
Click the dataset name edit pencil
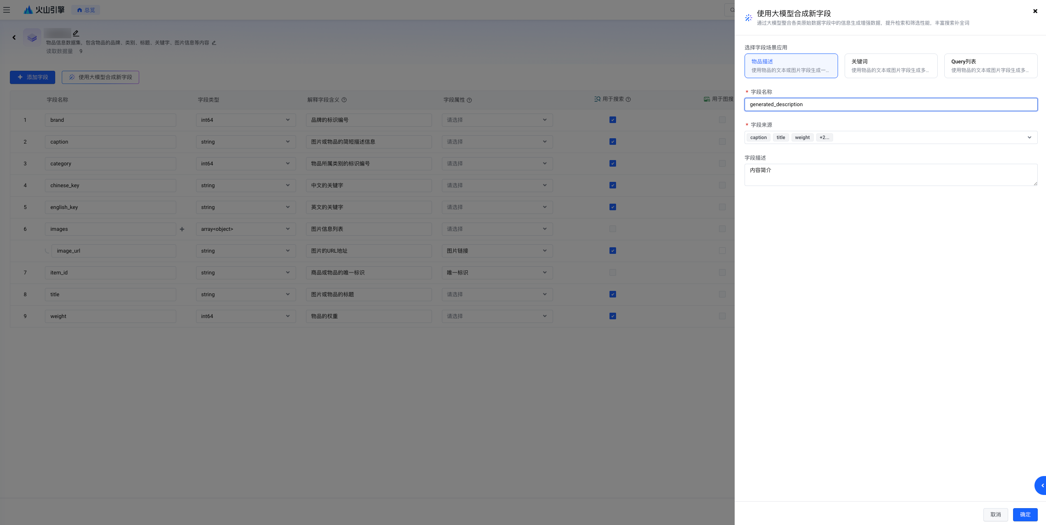pos(76,33)
